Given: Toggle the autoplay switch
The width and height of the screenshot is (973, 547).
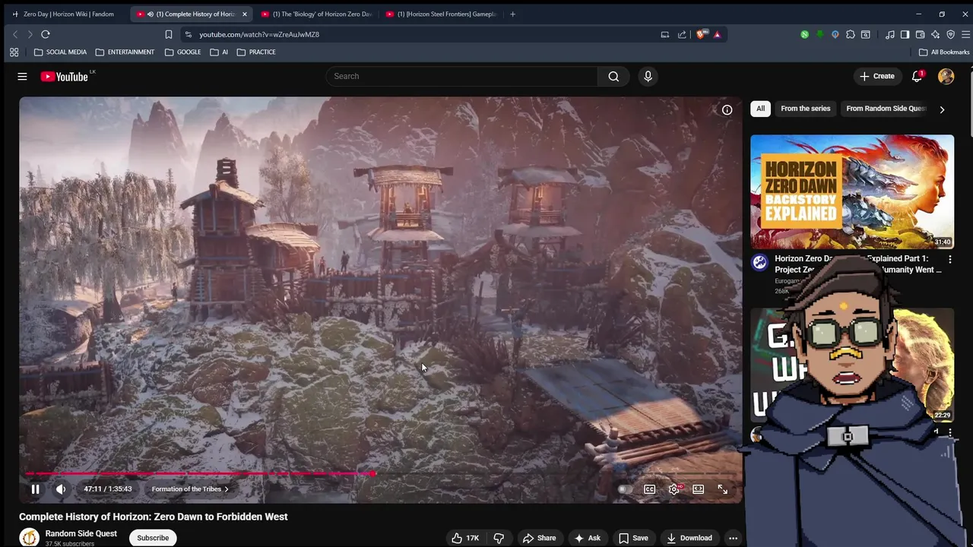Looking at the screenshot, I should pyautogui.click(x=623, y=489).
